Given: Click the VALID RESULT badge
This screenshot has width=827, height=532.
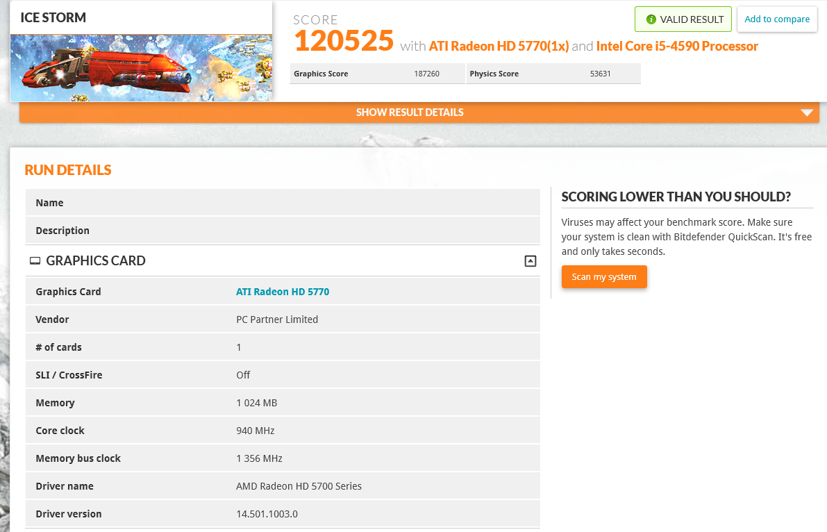Looking at the screenshot, I should tap(683, 19).
